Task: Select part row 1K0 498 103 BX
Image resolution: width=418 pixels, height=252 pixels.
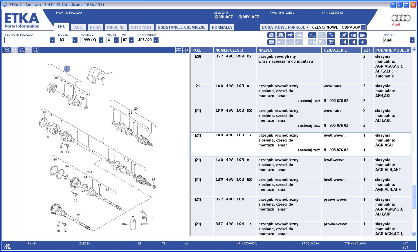Action: tap(301, 120)
